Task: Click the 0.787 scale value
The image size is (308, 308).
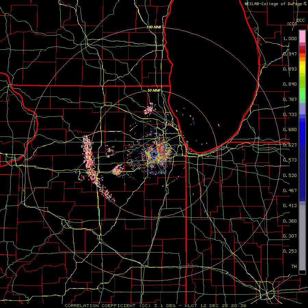Action: (290, 99)
